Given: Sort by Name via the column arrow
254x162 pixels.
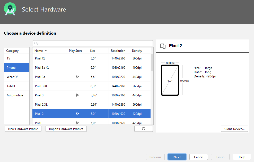Looking at the screenshot, I should pyautogui.click(x=46, y=51).
